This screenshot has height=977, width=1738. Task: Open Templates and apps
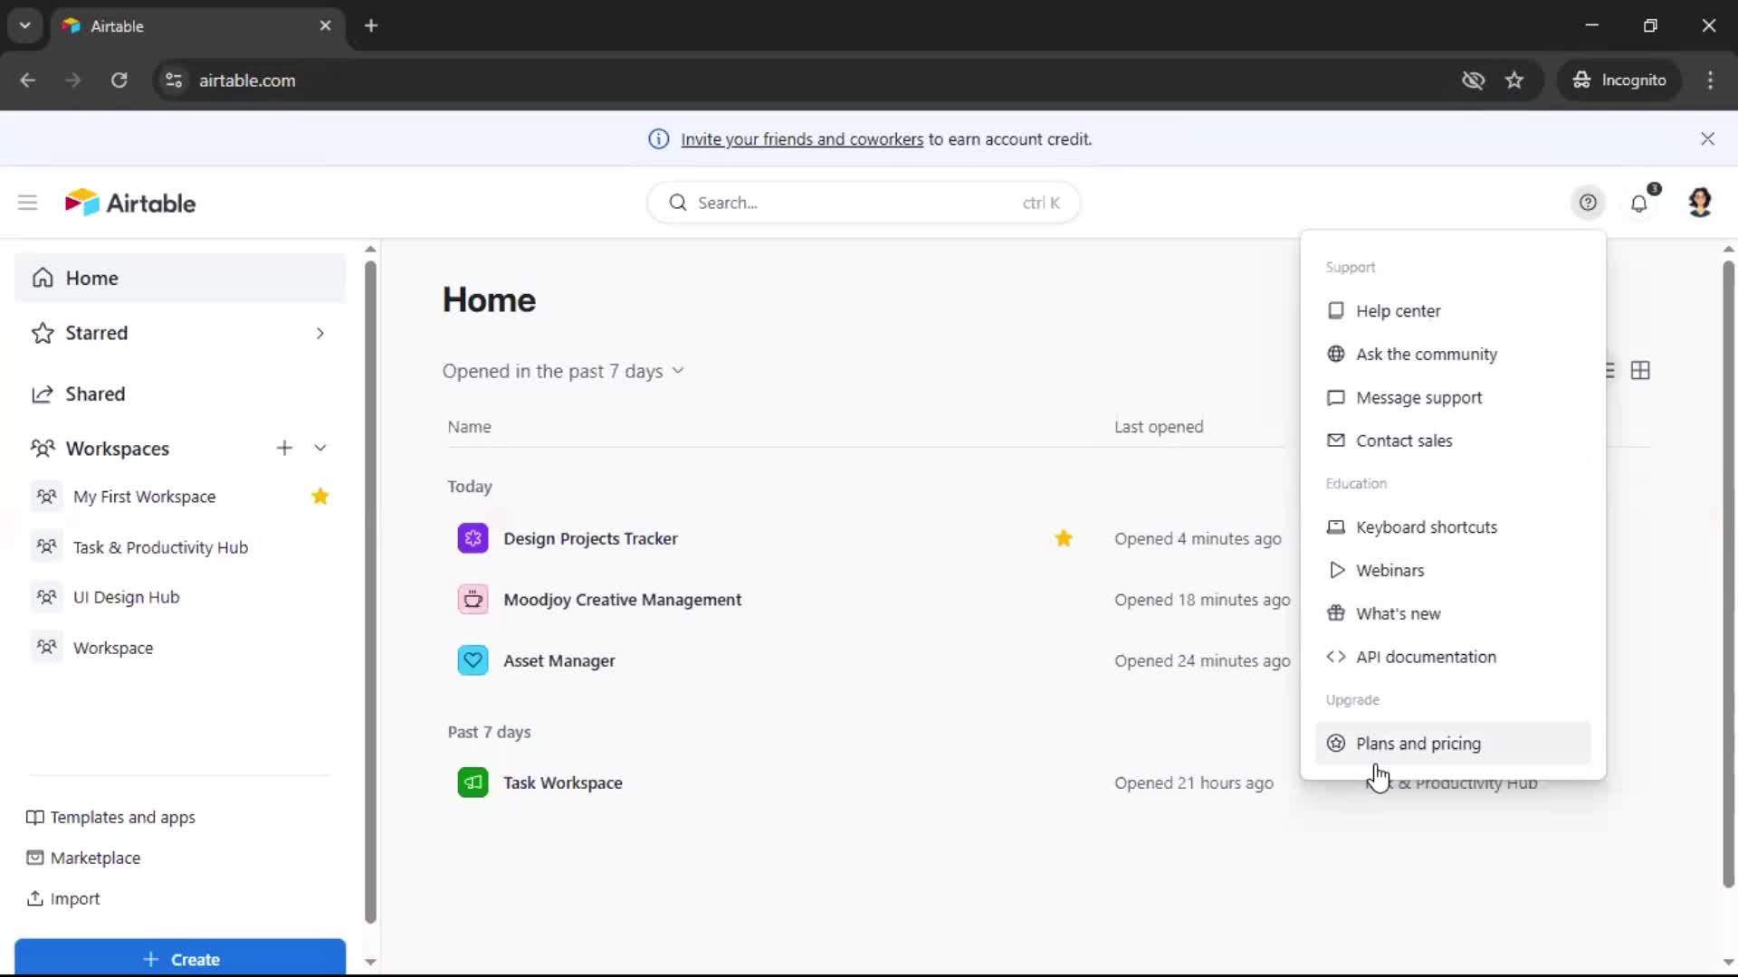(110, 817)
